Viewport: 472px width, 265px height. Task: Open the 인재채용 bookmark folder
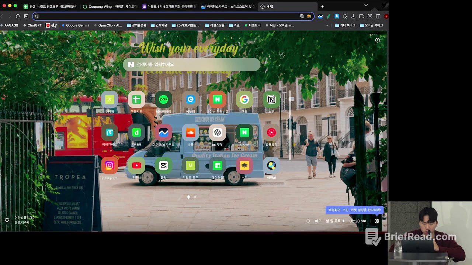point(159,25)
